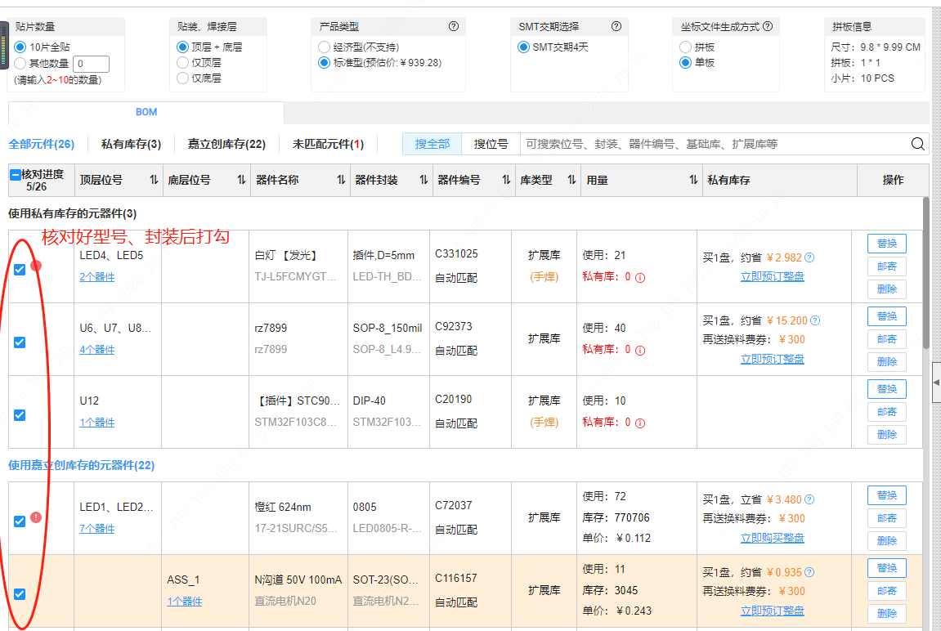
Task: Expand the 4个器件 link for U6 row
Action: pos(96,350)
